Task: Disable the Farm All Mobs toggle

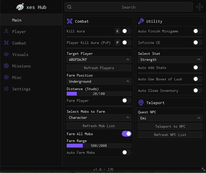Action: coord(127,134)
